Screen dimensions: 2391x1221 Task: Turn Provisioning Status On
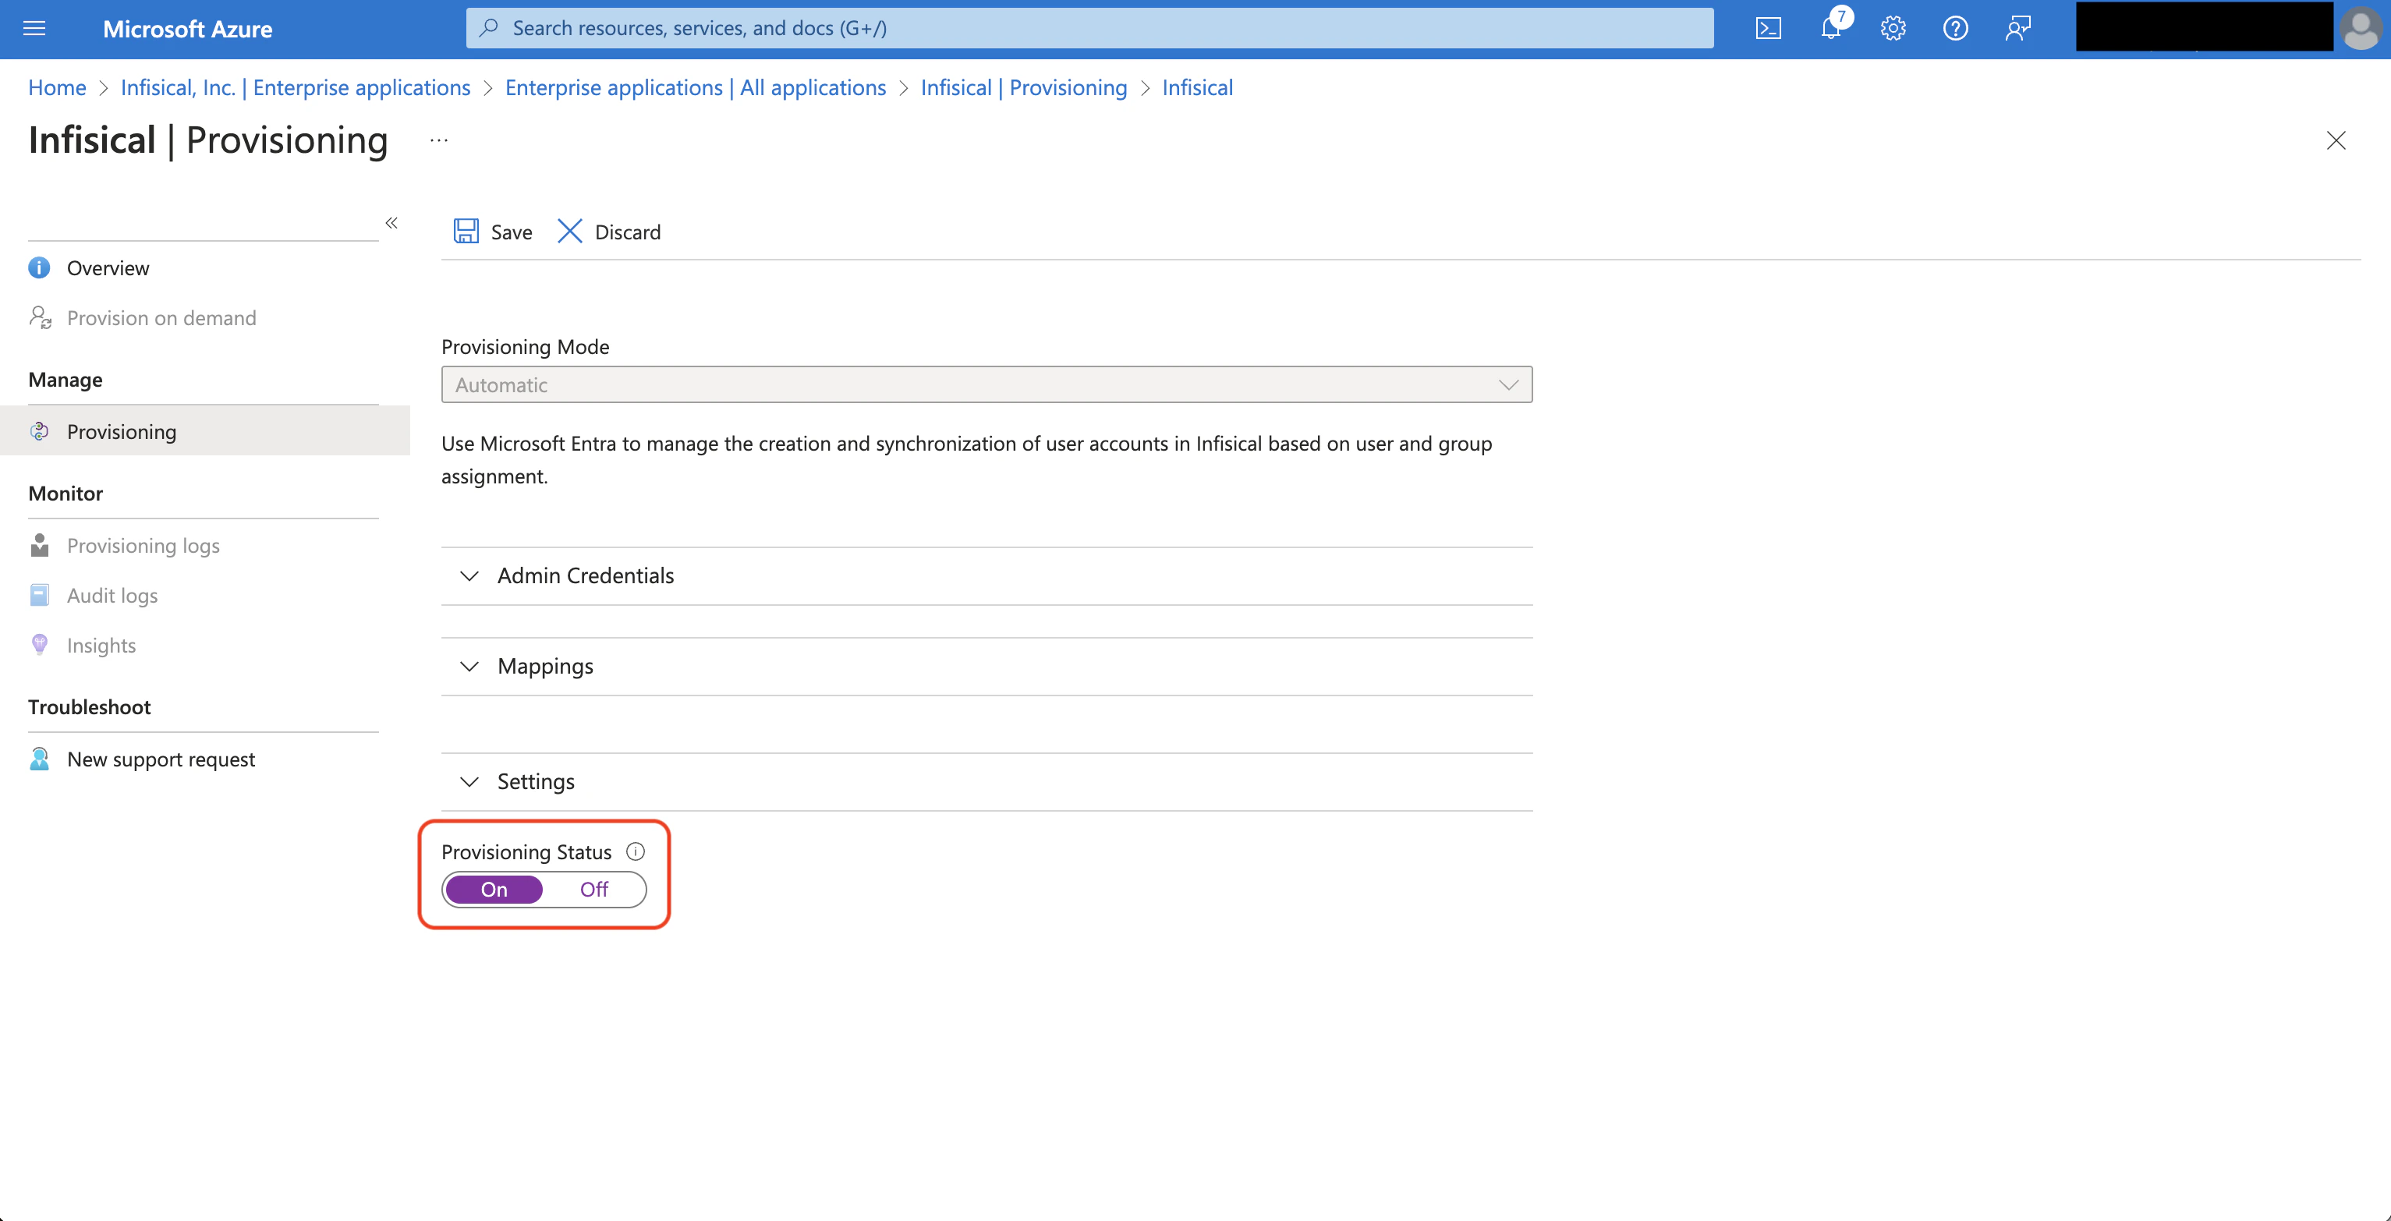point(494,890)
